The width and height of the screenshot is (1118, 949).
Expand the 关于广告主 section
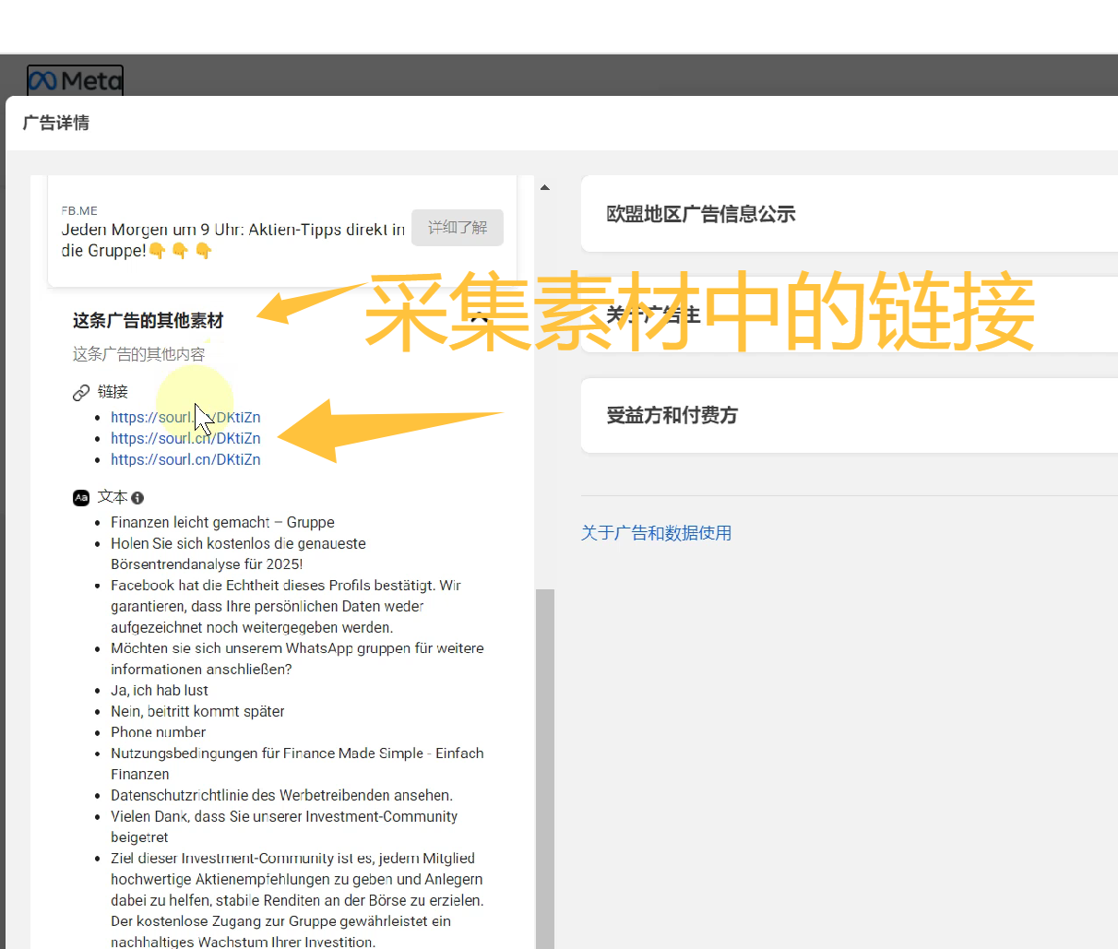(653, 315)
